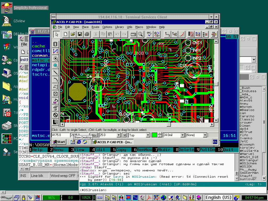This screenshot has width=268, height=201.
Task: Open the Library menu
Action: click(x=119, y=27)
